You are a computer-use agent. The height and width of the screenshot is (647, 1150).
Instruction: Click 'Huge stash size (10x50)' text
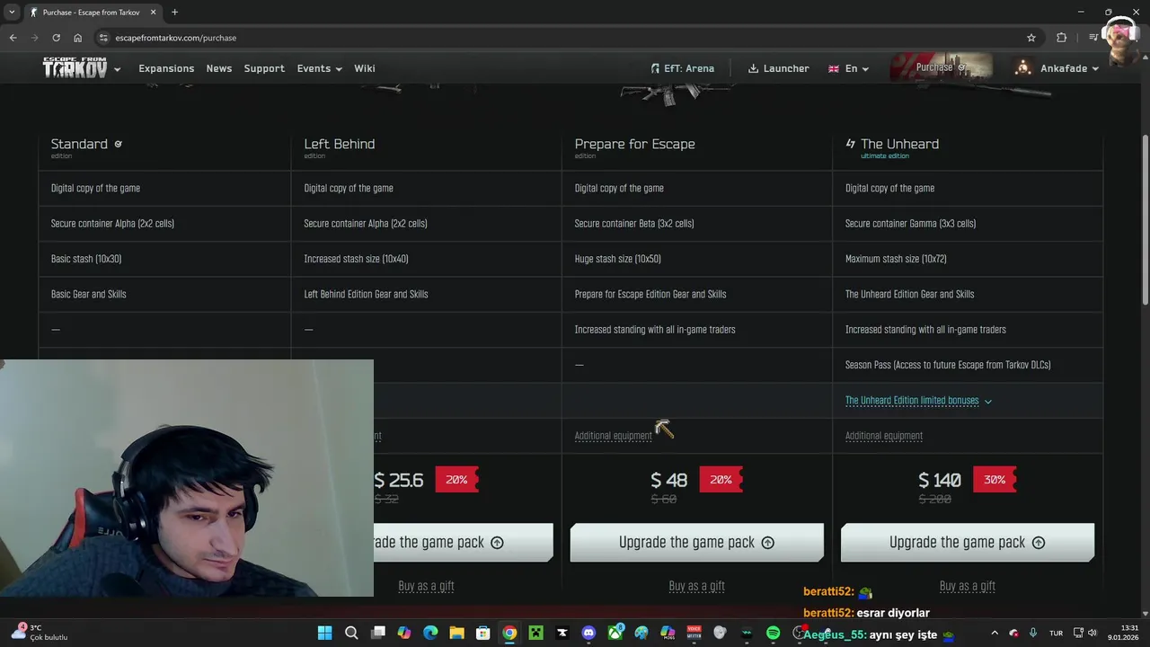point(618,259)
